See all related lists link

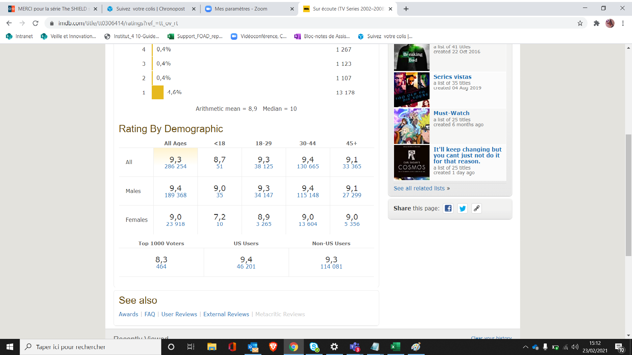pos(421,188)
